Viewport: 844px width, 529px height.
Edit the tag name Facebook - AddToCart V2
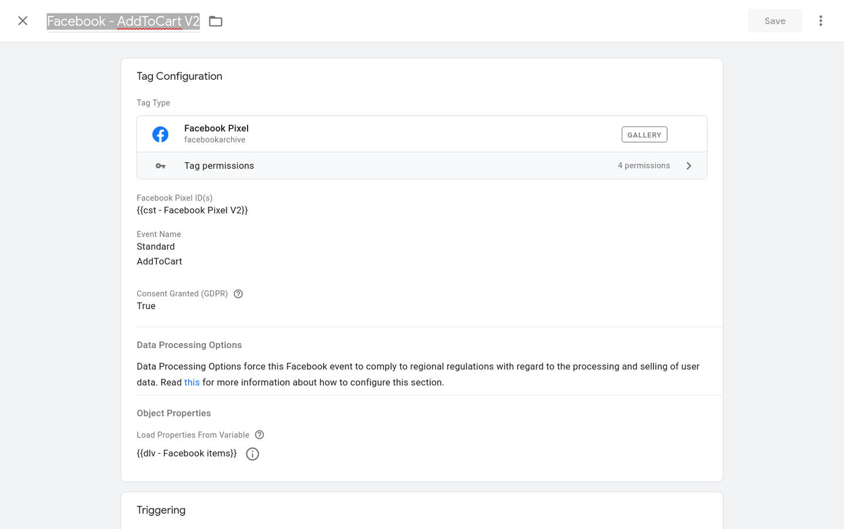point(124,21)
